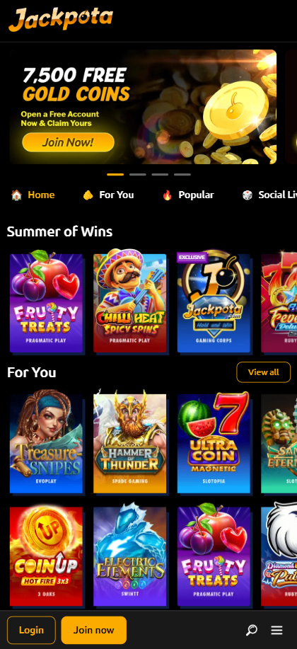Click the house icon beside Home
Viewport: 297px width, 649px height.
[x=16, y=195]
